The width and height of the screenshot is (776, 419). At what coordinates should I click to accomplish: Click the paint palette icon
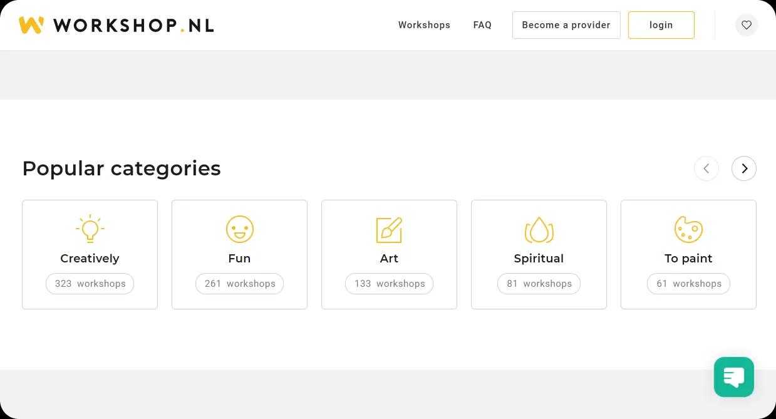(688, 229)
